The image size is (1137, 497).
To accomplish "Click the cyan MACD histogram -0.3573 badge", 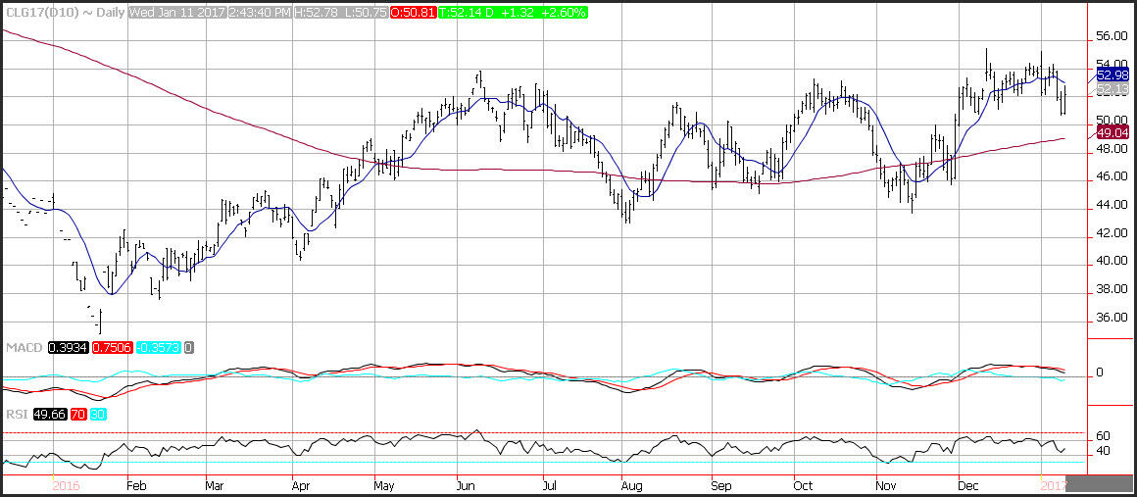I will pos(157,348).
